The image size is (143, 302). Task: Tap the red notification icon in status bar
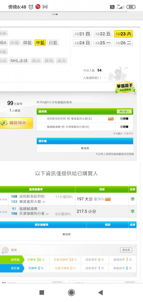38,7
